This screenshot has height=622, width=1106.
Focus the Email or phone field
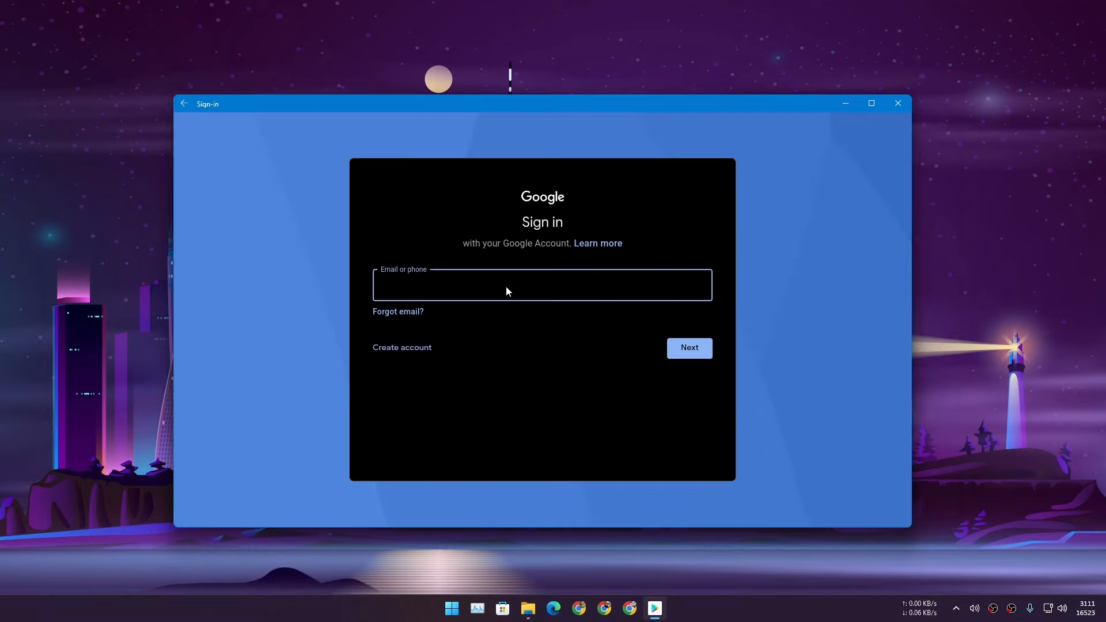click(542, 286)
